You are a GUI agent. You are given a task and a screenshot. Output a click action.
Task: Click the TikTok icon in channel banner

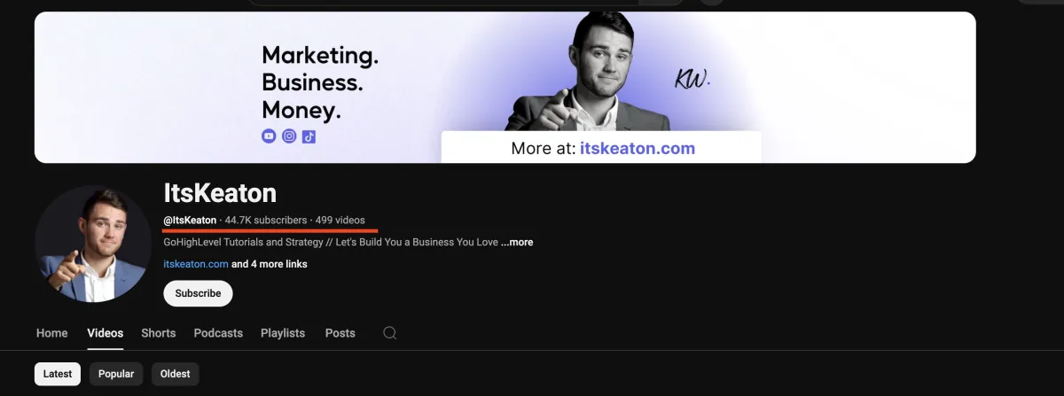coord(309,136)
